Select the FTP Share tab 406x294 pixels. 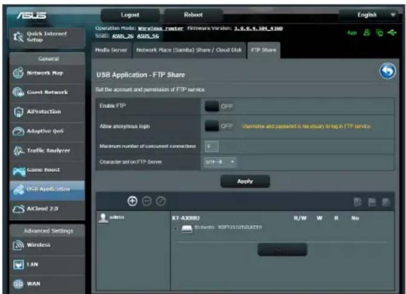click(264, 50)
